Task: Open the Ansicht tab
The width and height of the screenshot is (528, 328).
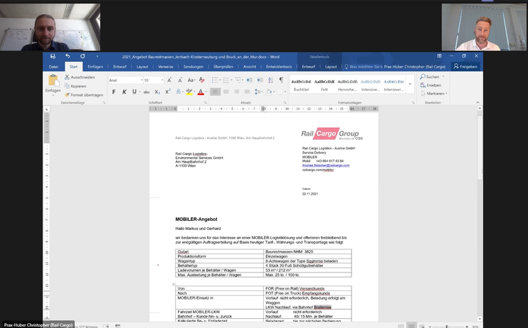Action: coord(249,67)
